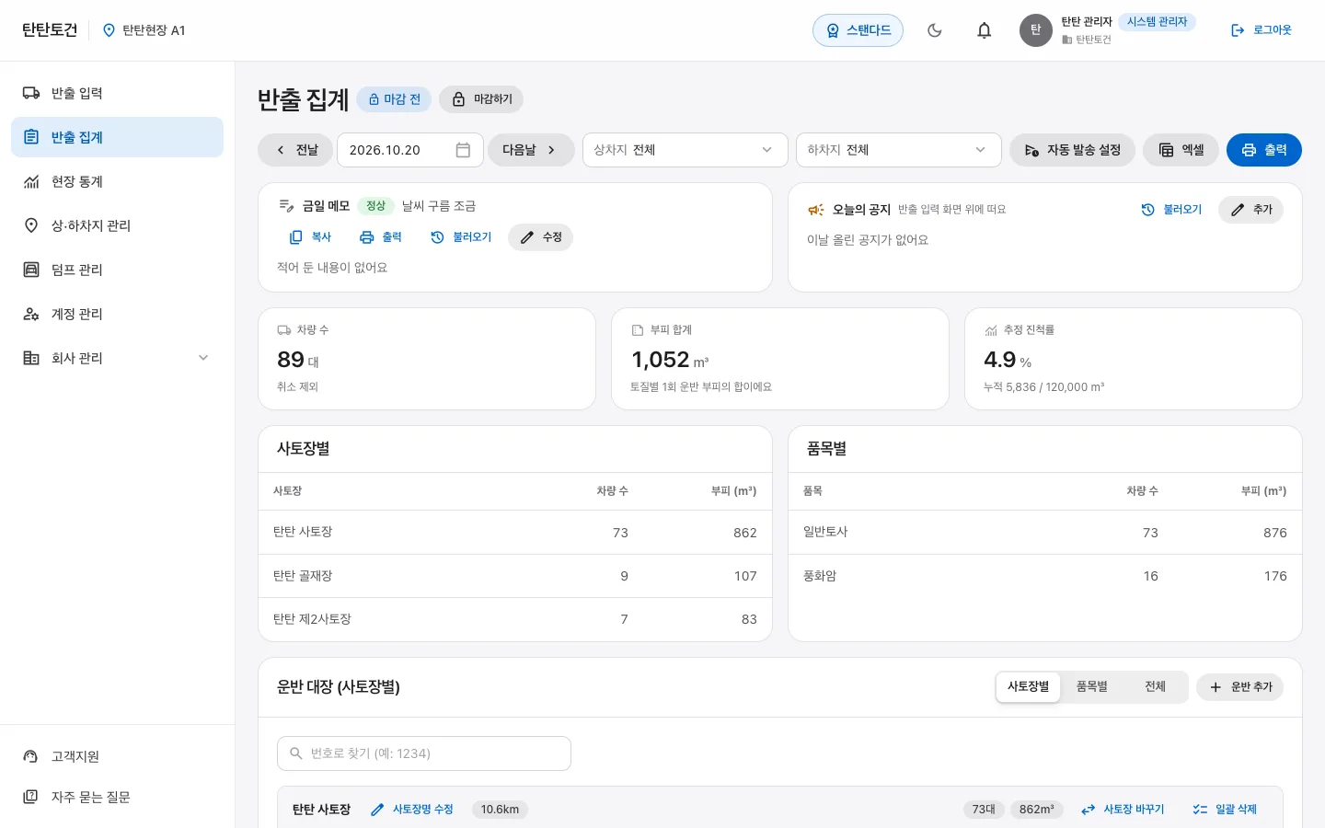Image resolution: width=1325 pixels, height=828 pixels.
Task: Click the truck icon above the 차량 수 card
Action: (284, 330)
